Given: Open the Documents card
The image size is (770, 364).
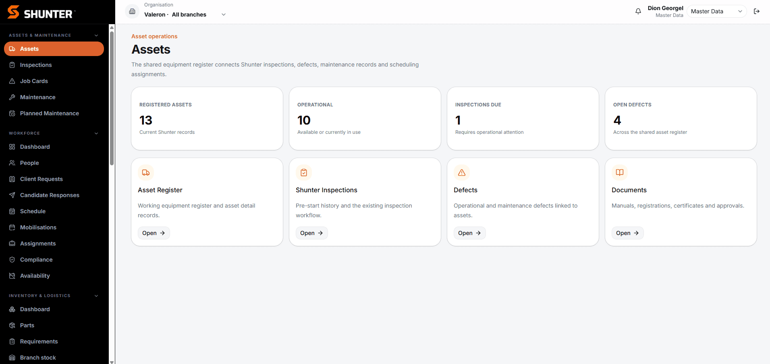Looking at the screenshot, I should [627, 233].
